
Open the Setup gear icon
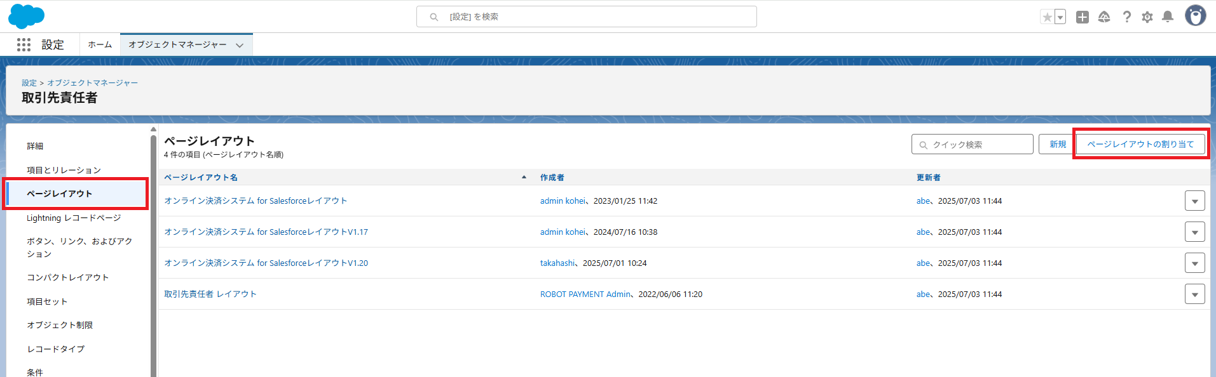[x=1147, y=17]
